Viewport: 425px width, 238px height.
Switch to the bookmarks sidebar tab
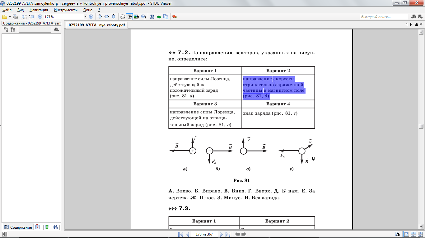tap(37, 227)
